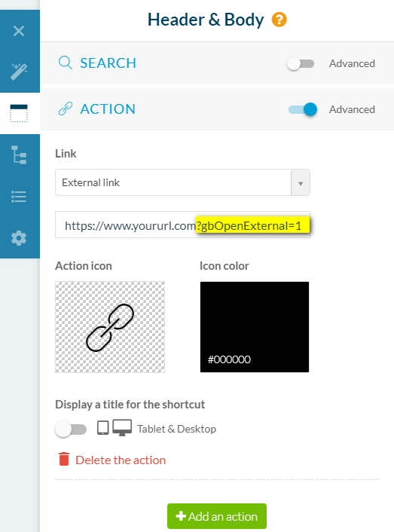Toggle Display a title for the shortcut
This screenshot has height=532, width=394.
tap(71, 430)
